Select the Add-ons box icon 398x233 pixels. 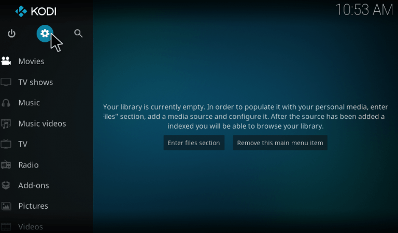tap(6, 185)
